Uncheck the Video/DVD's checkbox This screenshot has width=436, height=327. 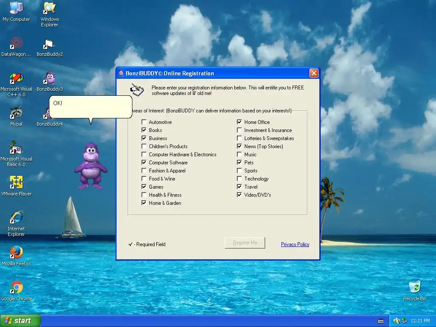tap(239, 195)
